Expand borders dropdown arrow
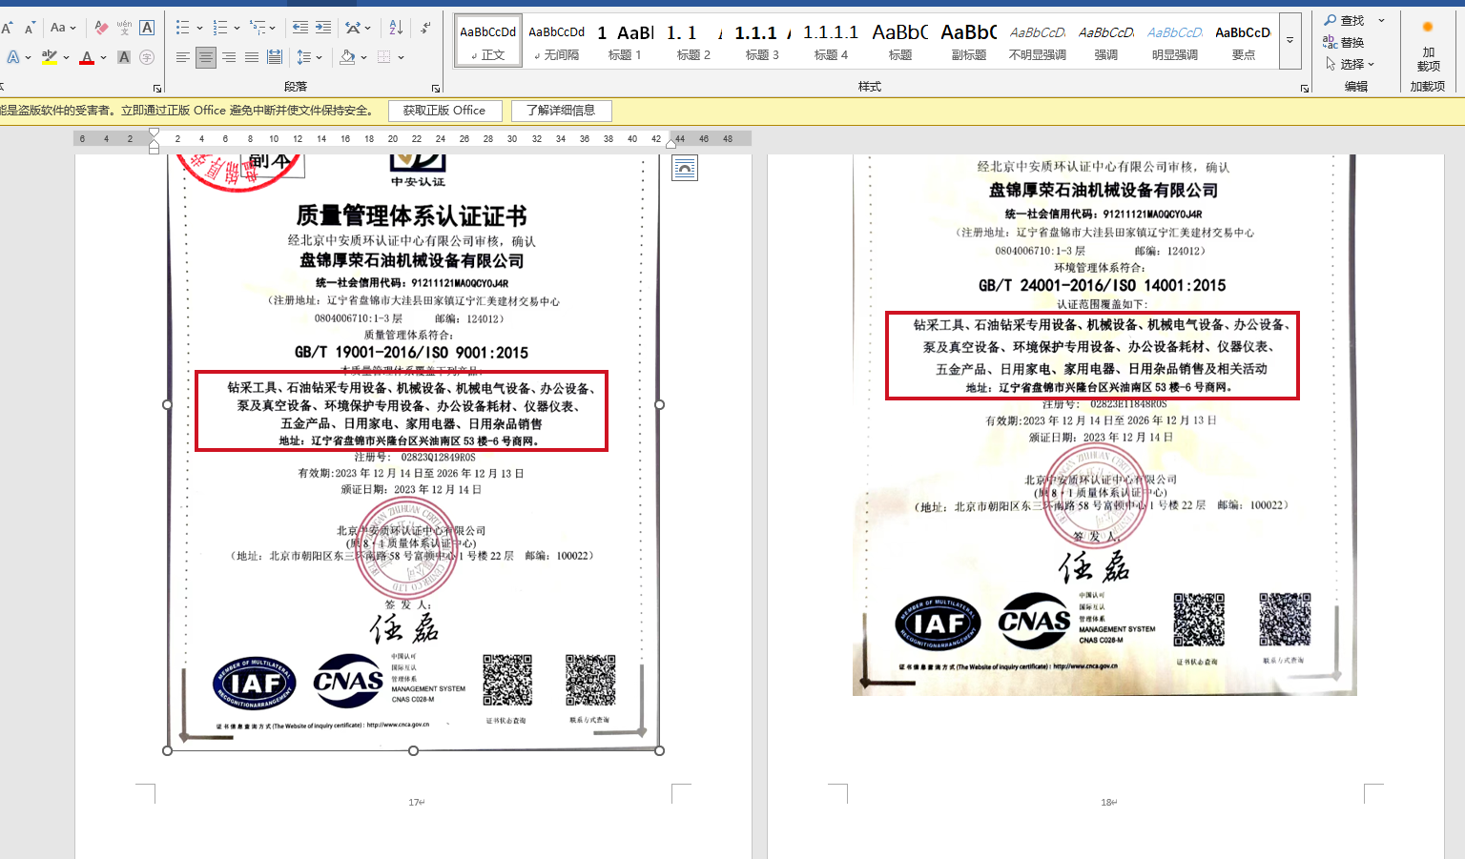Image resolution: width=1465 pixels, height=859 pixels. pyautogui.click(x=401, y=57)
